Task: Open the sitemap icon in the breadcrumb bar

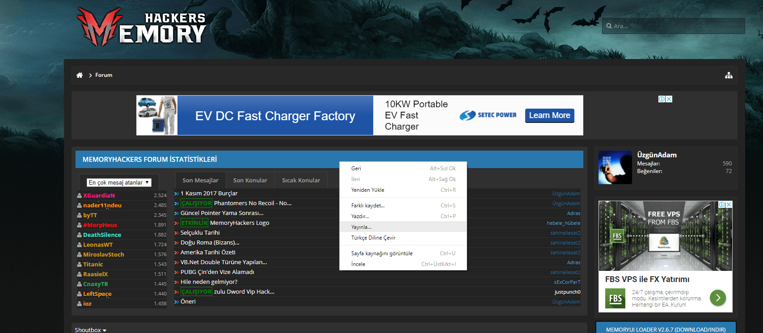Action: (729, 75)
